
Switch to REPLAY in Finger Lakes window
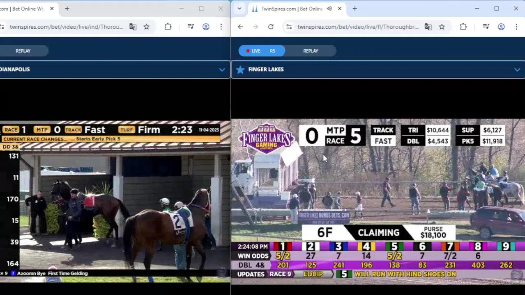coord(311,51)
